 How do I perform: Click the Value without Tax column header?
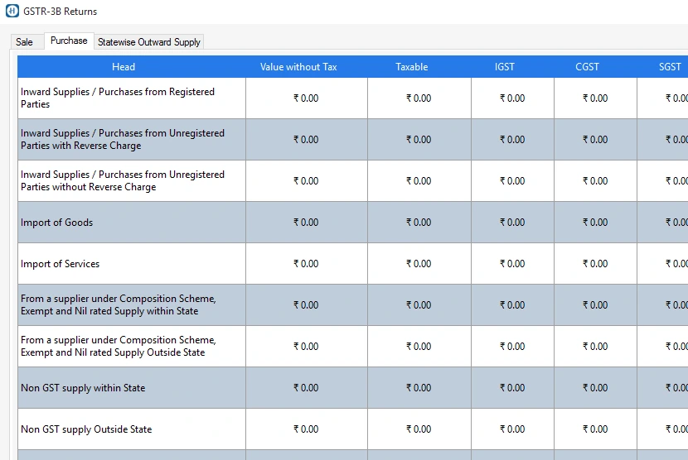coord(298,67)
